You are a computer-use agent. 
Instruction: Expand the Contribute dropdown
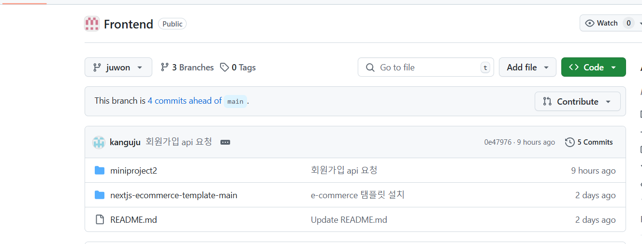coord(577,101)
